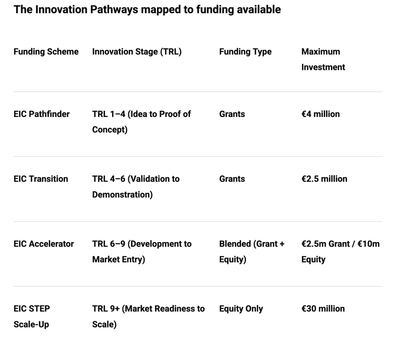Click the EIC STEP Scale-Up row label

32,316
